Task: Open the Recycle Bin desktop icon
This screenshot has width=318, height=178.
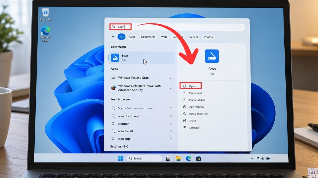Action: point(46,14)
